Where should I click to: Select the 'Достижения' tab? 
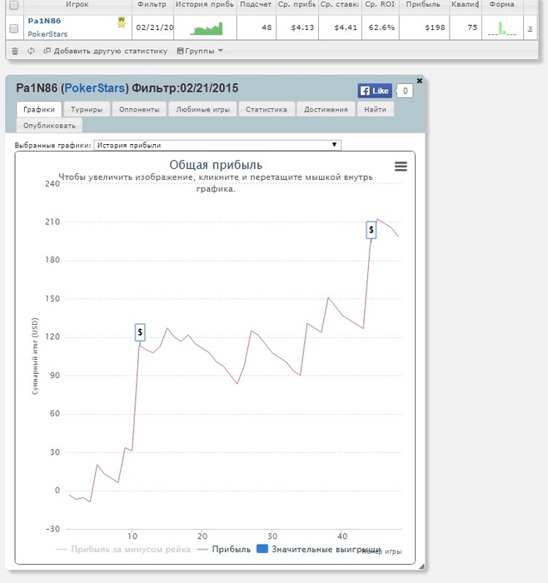tap(326, 109)
